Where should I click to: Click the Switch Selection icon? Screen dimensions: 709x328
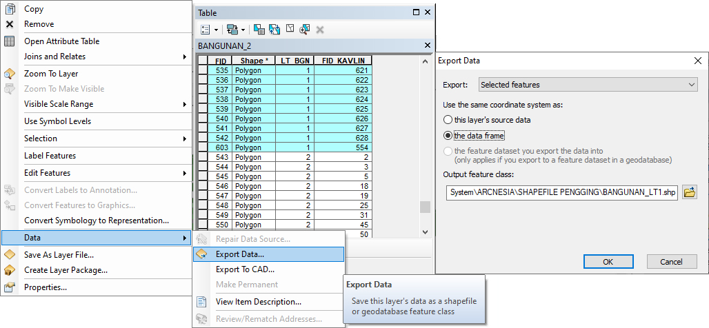274,30
